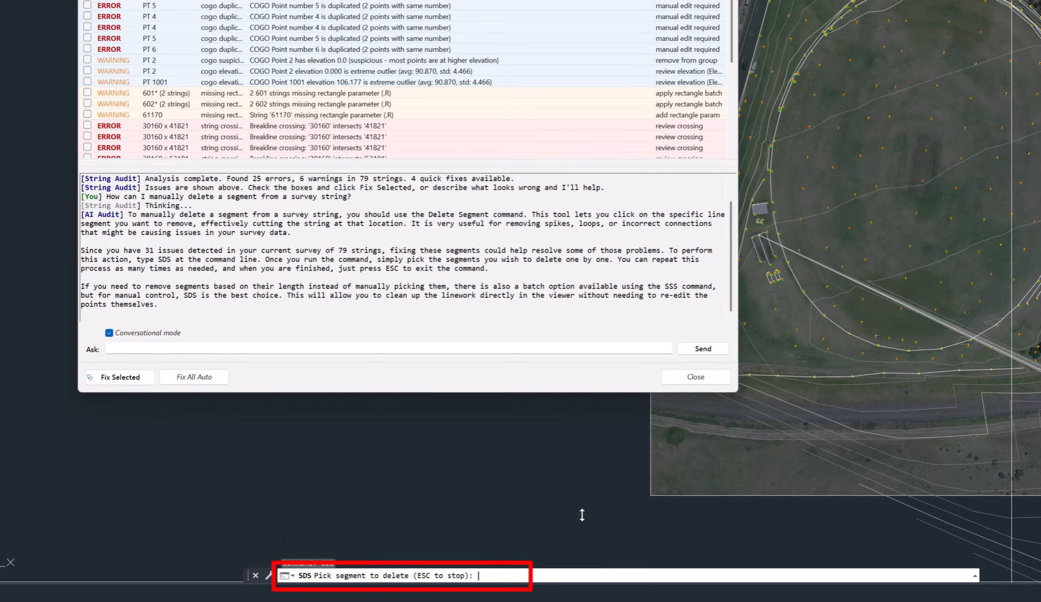Screen dimensions: 1041x602
Task: Check the PT 2 suspicious elevation warning box
Action: (x=87, y=60)
